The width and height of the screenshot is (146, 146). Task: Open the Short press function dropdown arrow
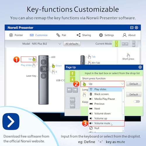(x=122, y=84)
